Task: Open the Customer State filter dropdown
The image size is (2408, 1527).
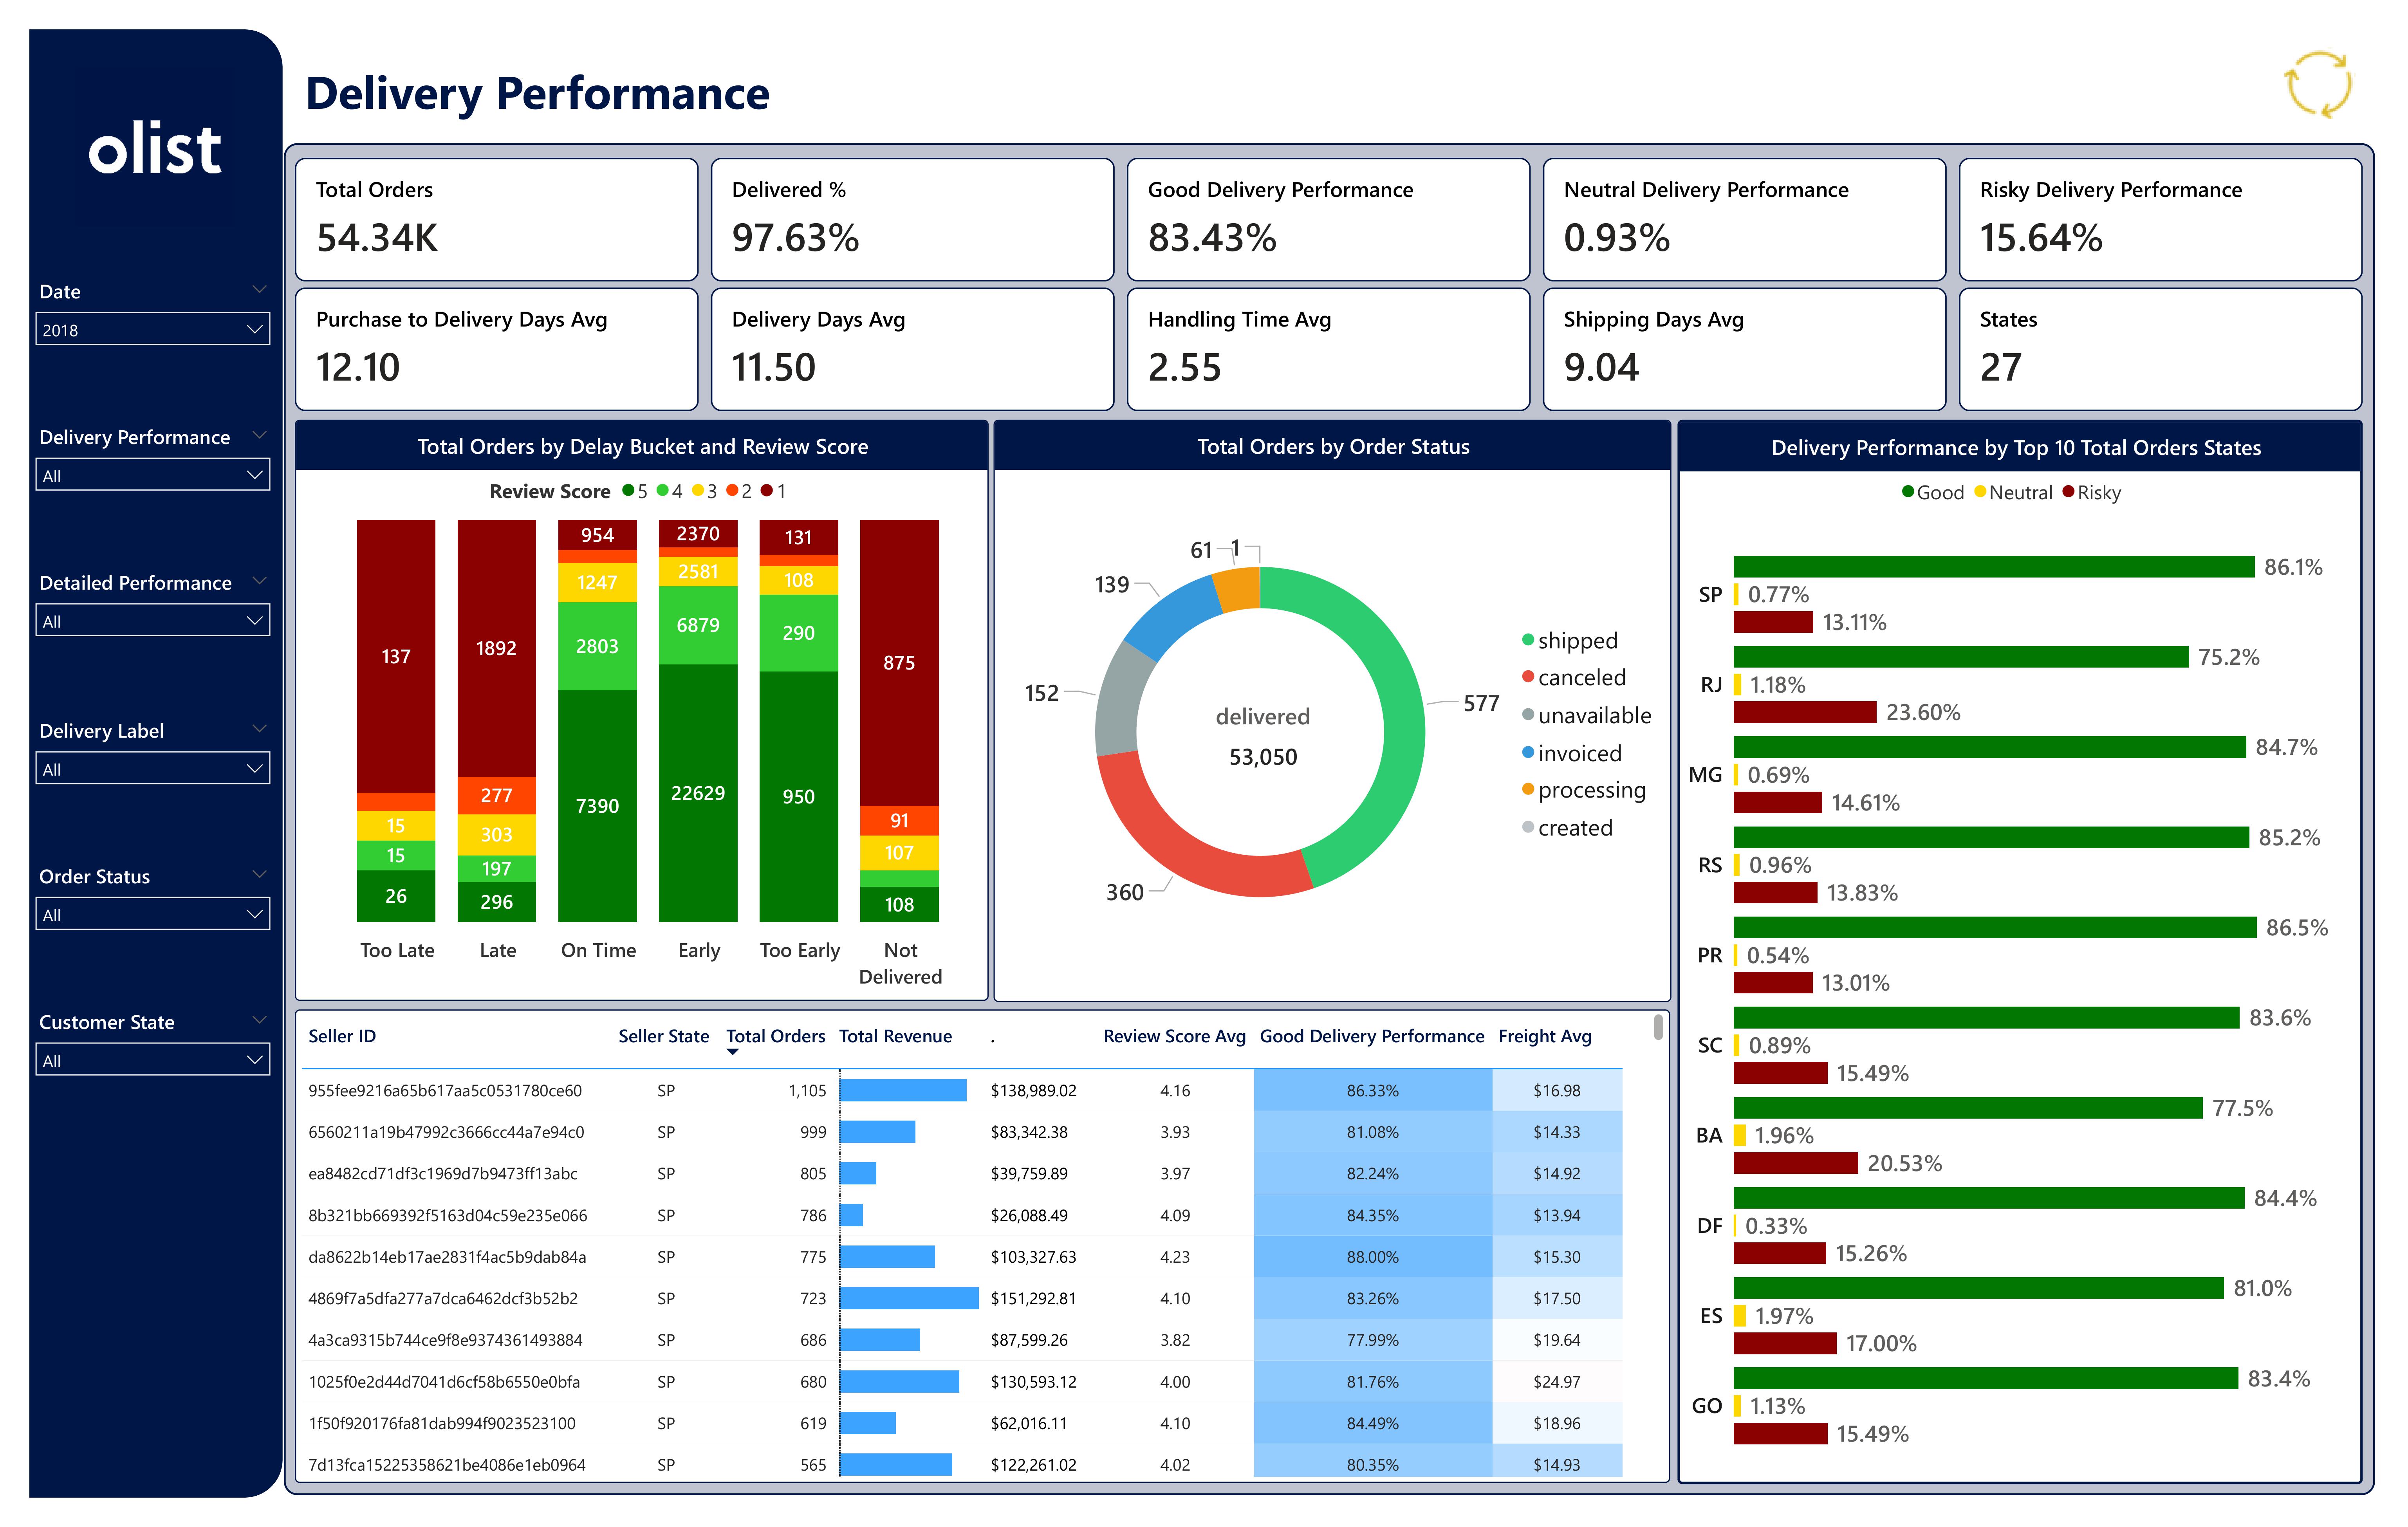Action: point(153,1060)
